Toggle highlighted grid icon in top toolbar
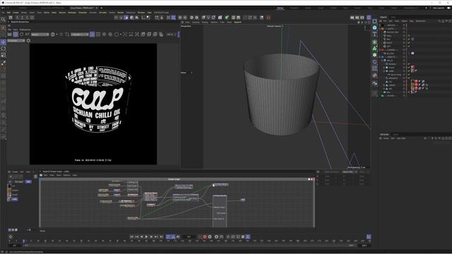This screenshot has width=452, height=254. (173, 18)
